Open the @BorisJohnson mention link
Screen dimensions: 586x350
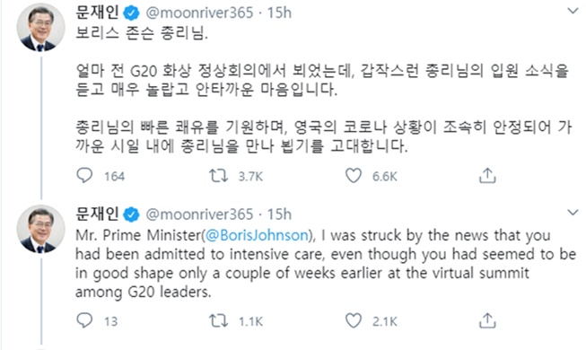tap(258, 235)
